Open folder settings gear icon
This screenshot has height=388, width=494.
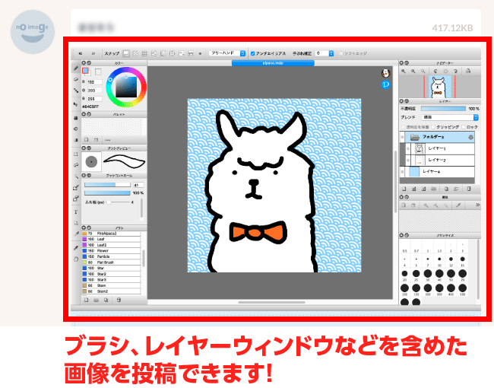tap(470, 137)
